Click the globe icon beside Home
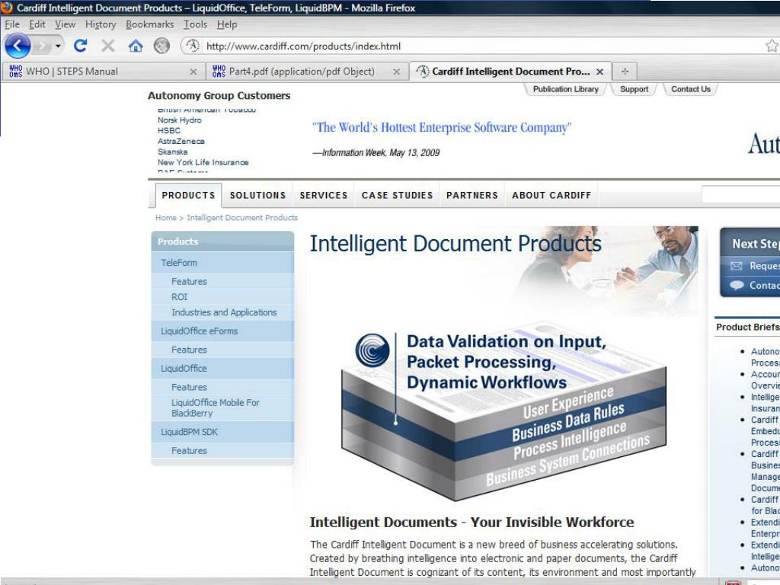Viewport: 780px width, 585px height. pyautogui.click(x=161, y=46)
